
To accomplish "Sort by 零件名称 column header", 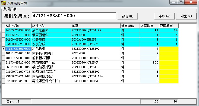I will [x=51, y=26].
